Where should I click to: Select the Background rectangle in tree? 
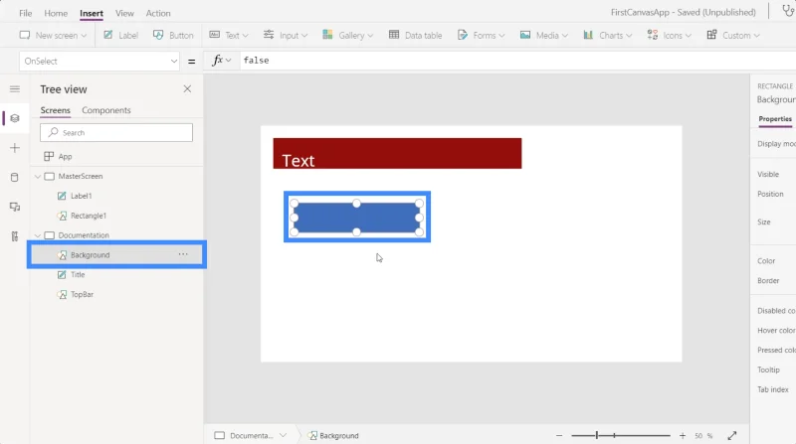pyautogui.click(x=90, y=255)
